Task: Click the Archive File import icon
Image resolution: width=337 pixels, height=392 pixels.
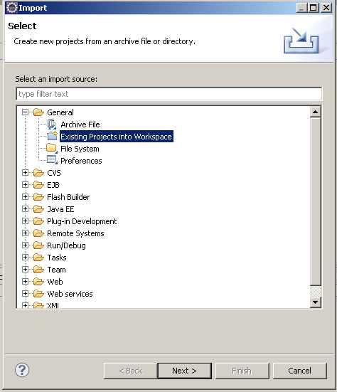Action: [52, 125]
